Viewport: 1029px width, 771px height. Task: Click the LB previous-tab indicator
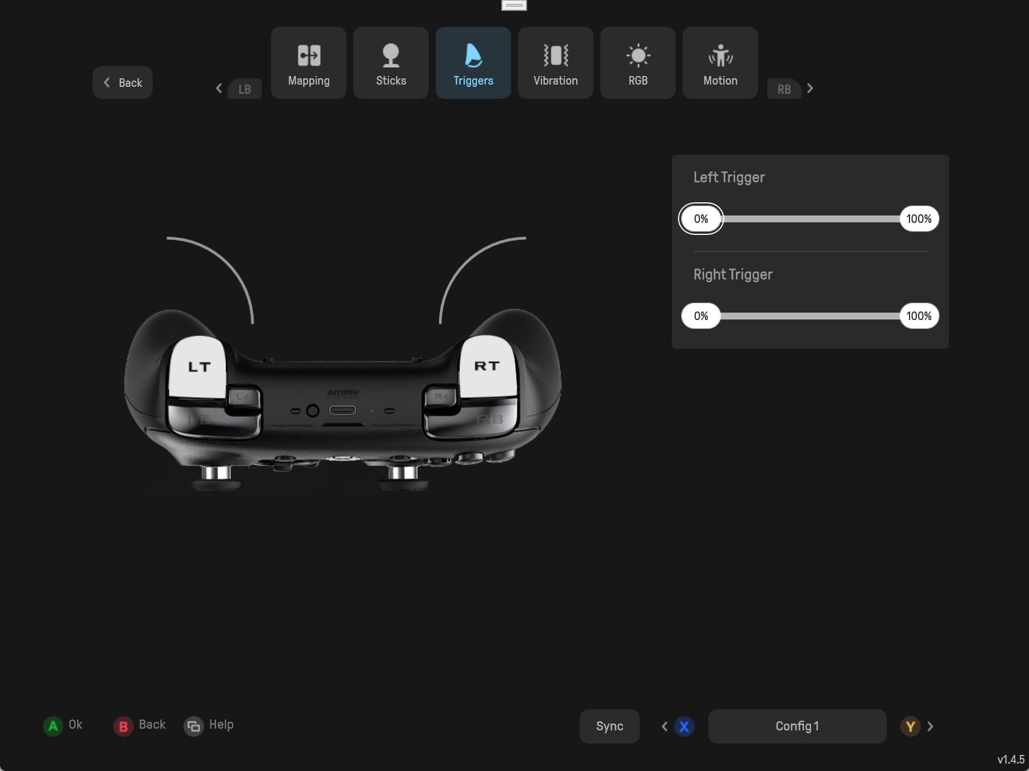click(x=245, y=89)
